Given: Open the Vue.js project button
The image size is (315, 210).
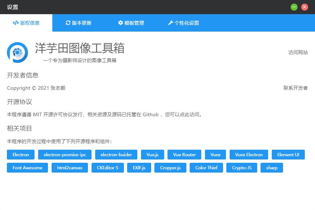Looking at the screenshot, I should pyautogui.click(x=153, y=154).
